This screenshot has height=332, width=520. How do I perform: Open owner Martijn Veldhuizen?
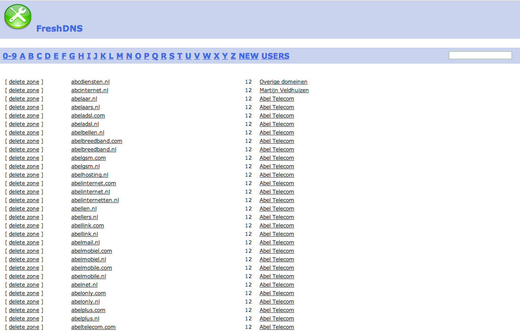[x=284, y=90]
